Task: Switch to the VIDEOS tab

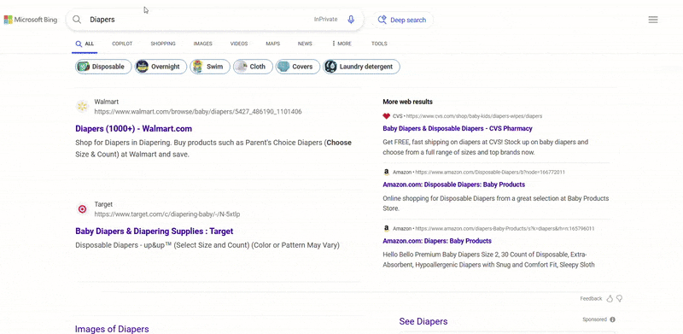Action: coord(239,44)
